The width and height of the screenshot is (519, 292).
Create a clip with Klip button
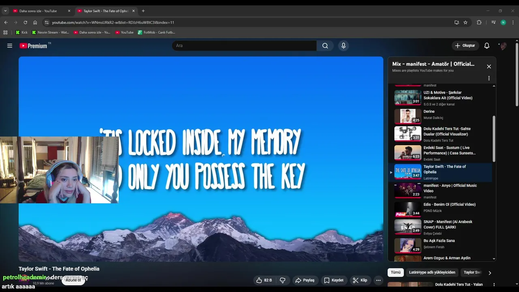pyautogui.click(x=360, y=280)
